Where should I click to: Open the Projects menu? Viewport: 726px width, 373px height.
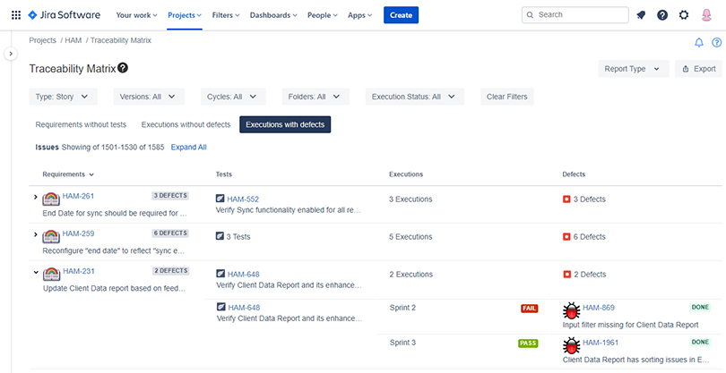186,15
